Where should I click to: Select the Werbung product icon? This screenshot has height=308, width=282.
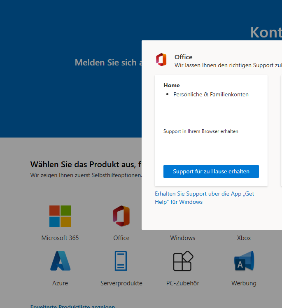pos(244,261)
